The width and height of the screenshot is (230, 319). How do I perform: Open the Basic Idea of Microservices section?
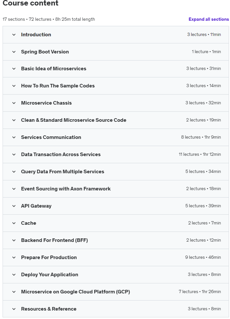coord(115,69)
